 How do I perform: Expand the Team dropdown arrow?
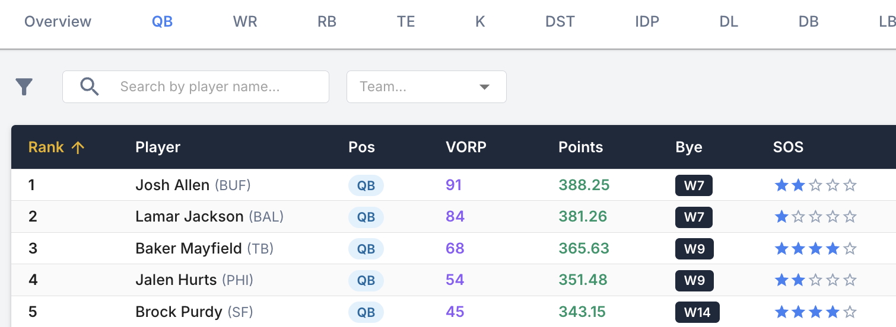click(484, 87)
